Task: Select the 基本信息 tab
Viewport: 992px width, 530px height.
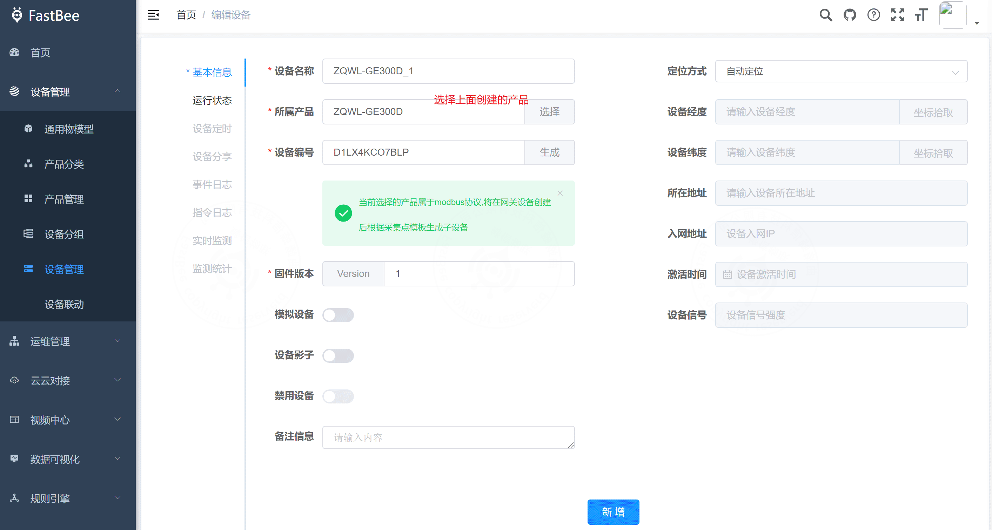Action: pyautogui.click(x=212, y=72)
